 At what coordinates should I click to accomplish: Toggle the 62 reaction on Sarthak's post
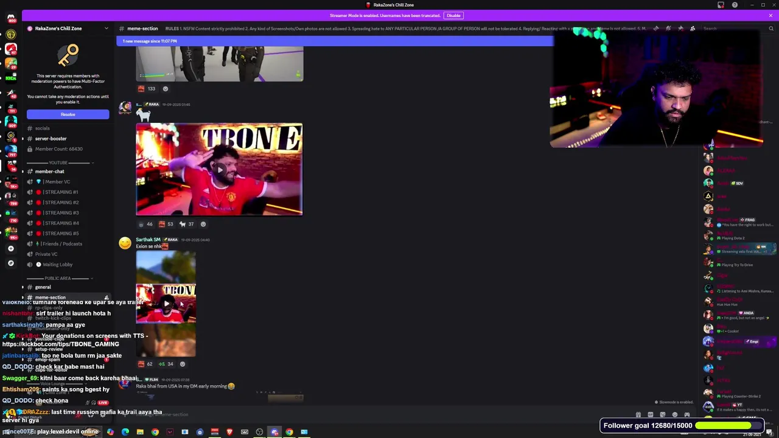(145, 364)
